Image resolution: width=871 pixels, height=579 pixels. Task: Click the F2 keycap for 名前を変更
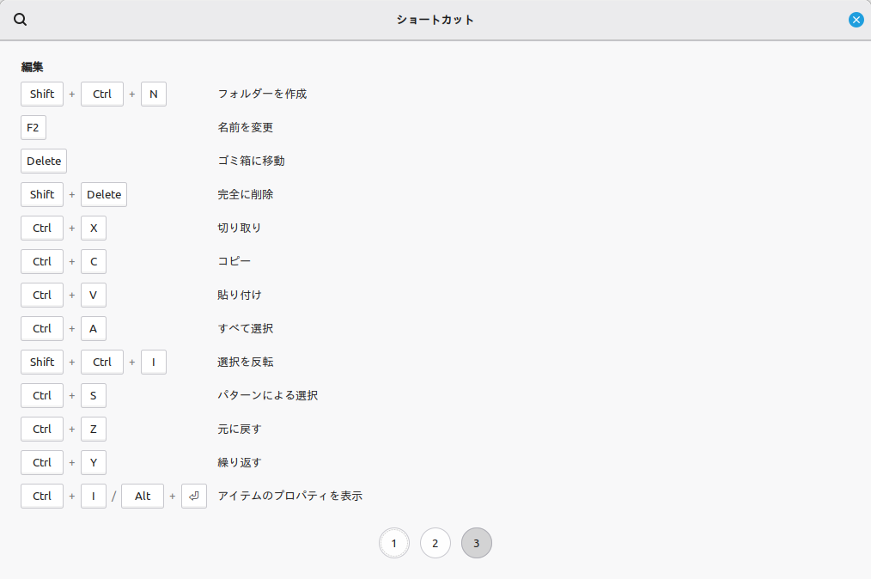(33, 127)
